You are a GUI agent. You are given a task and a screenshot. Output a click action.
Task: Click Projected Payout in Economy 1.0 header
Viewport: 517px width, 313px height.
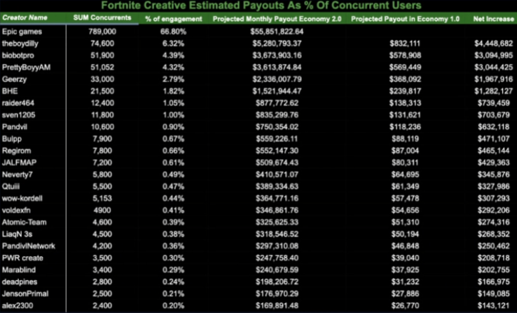405,19
